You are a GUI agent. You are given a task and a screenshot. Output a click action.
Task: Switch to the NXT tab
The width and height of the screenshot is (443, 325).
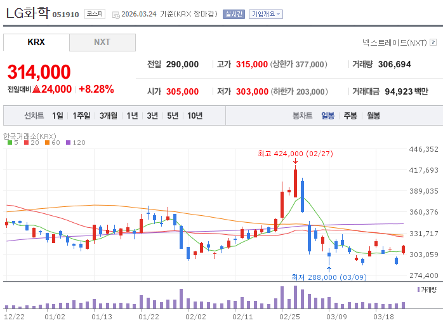click(x=102, y=43)
